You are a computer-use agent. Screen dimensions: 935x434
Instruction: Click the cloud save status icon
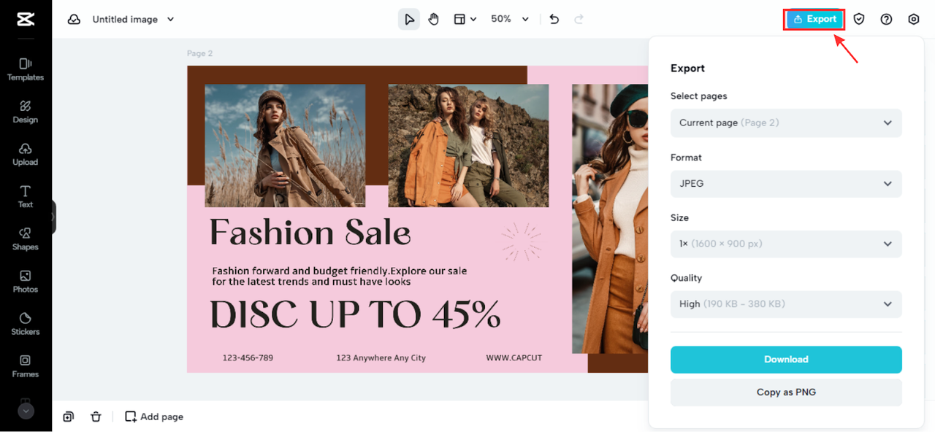click(x=74, y=20)
